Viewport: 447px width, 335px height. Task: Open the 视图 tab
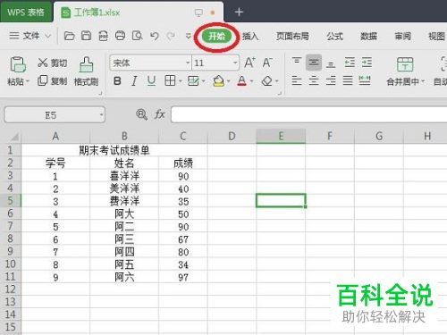(436, 37)
